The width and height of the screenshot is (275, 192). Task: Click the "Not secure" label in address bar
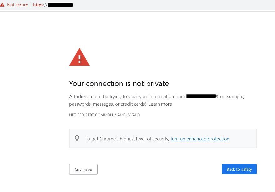click(17, 5)
